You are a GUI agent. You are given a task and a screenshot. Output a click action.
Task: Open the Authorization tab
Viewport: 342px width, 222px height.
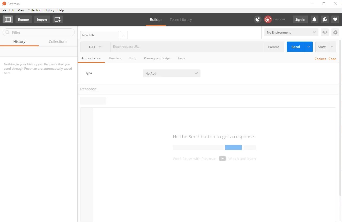coord(91,58)
